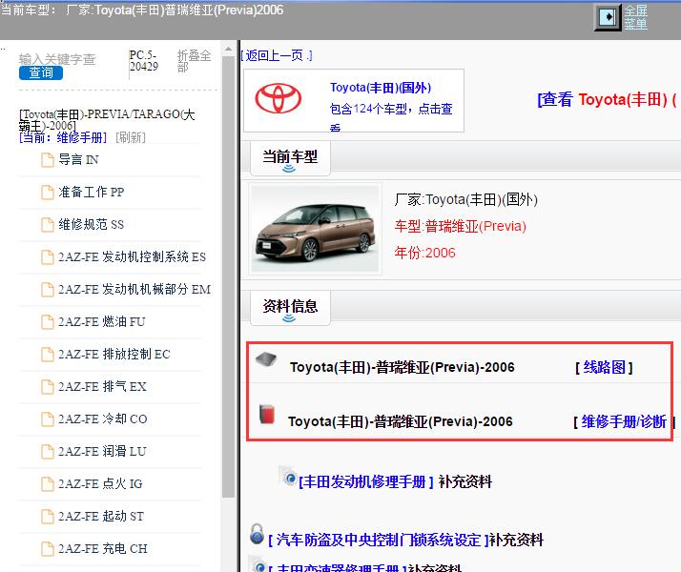Click the gray wiring diagram book icon
Viewport: 681px width, 572px height.
pyautogui.click(x=266, y=359)
